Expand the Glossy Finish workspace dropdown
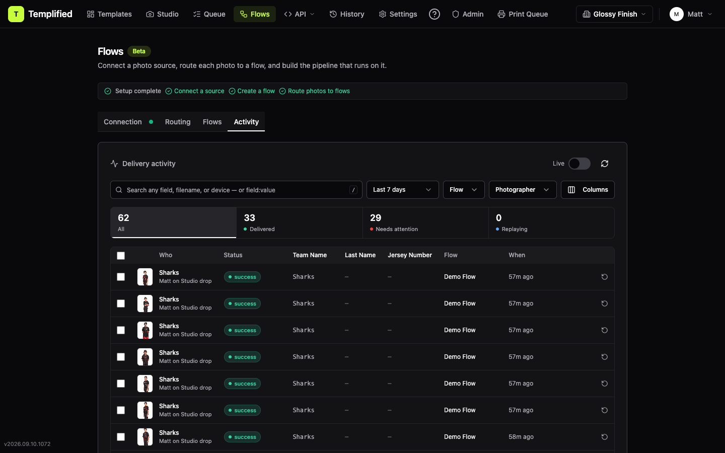The image size is (725, 453). 614,14
